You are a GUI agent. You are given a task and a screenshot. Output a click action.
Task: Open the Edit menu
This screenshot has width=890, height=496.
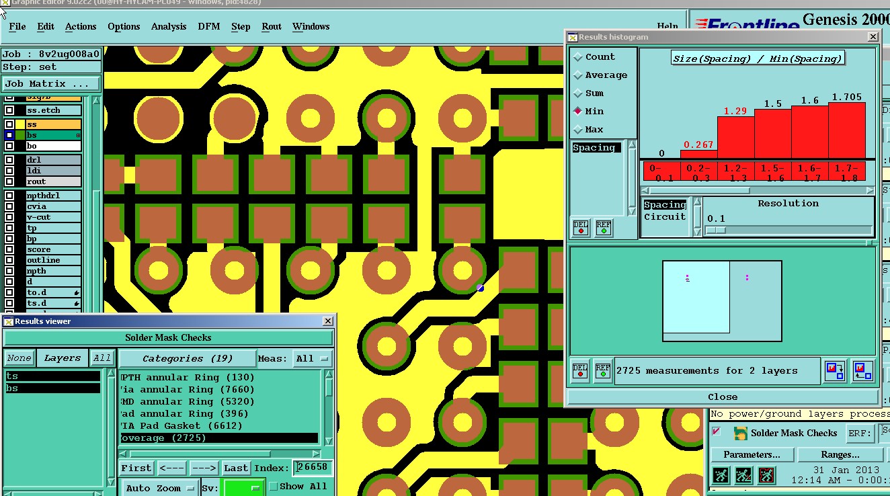tap(46, 27)
